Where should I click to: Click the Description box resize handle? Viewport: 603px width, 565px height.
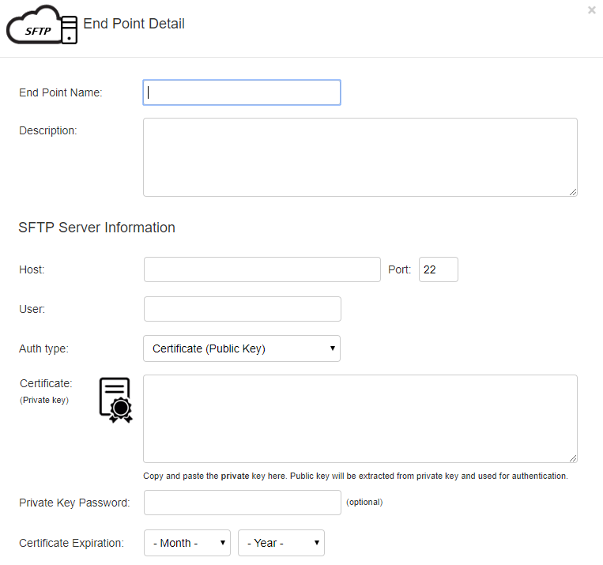(573, 192)
